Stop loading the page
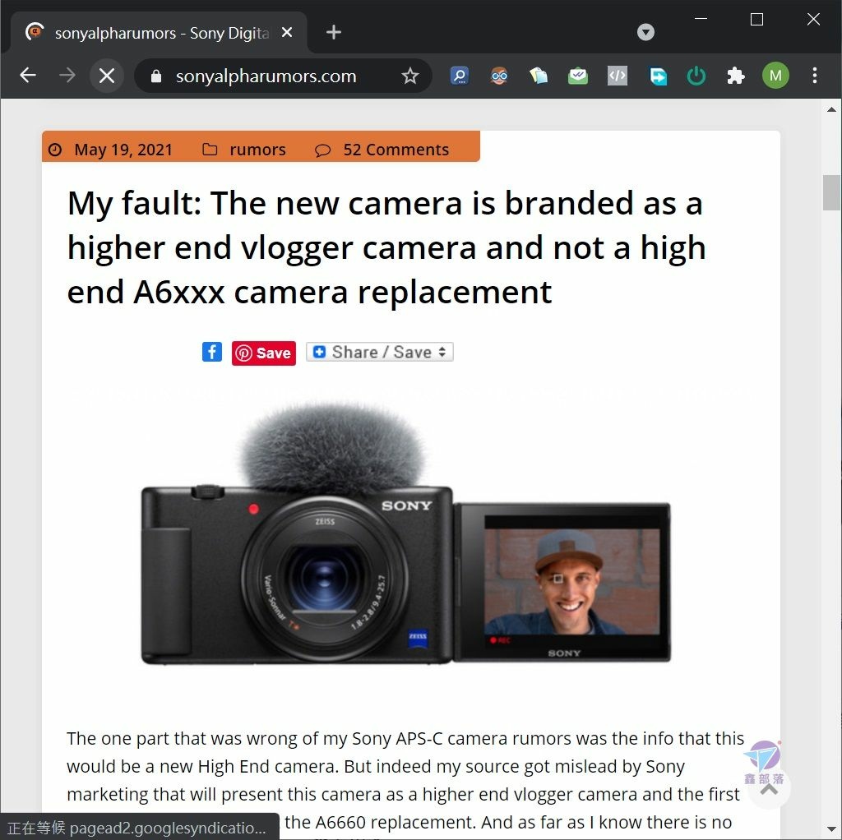 pyautogui.click(x=107, y=76)
